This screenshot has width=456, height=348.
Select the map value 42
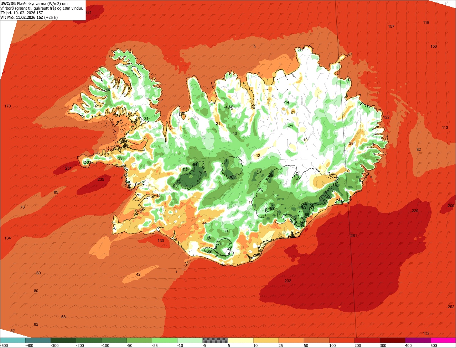138,274
